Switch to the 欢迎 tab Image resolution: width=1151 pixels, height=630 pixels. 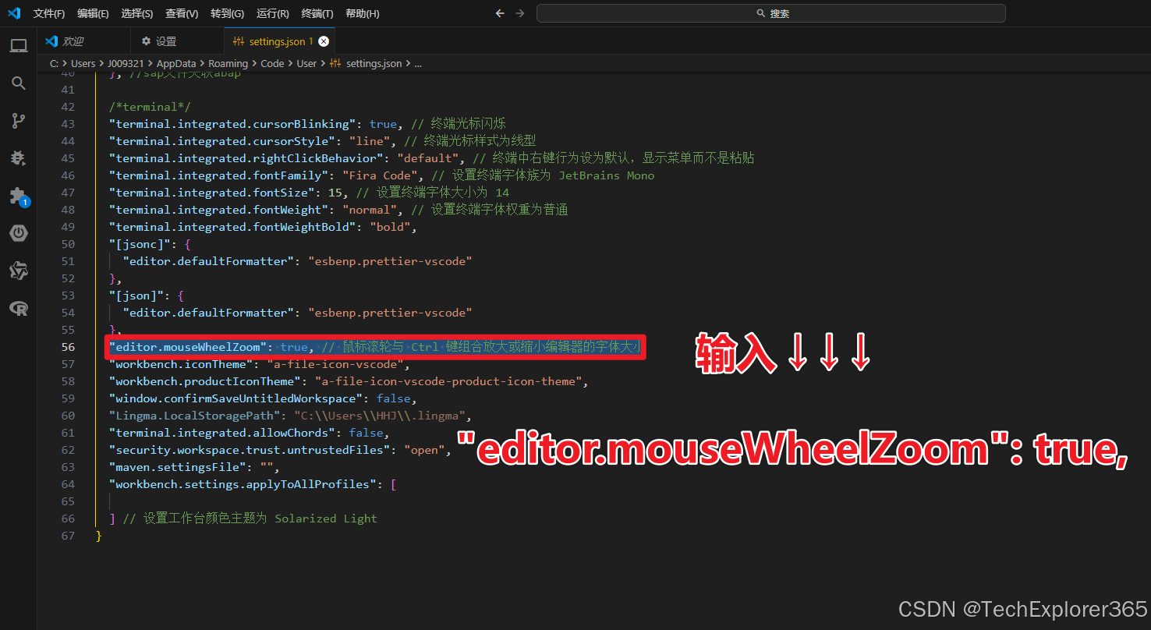pos(83,41)
